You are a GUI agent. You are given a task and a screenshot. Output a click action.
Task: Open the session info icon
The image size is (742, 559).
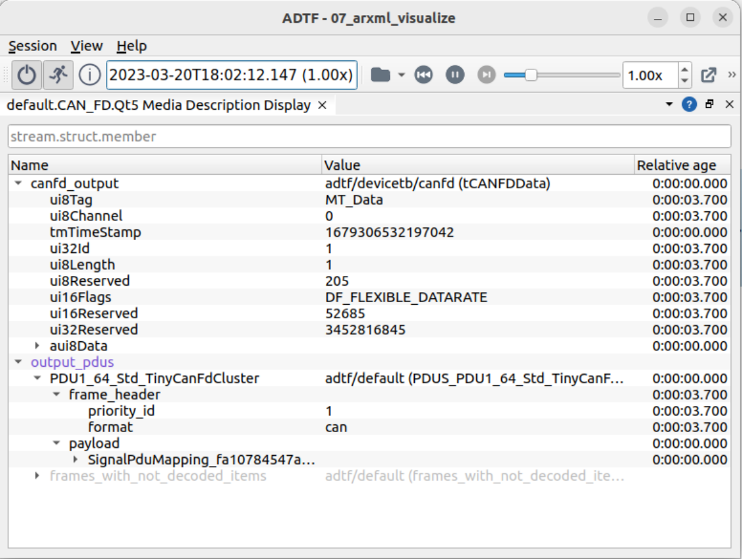click(x=90, y=75)
